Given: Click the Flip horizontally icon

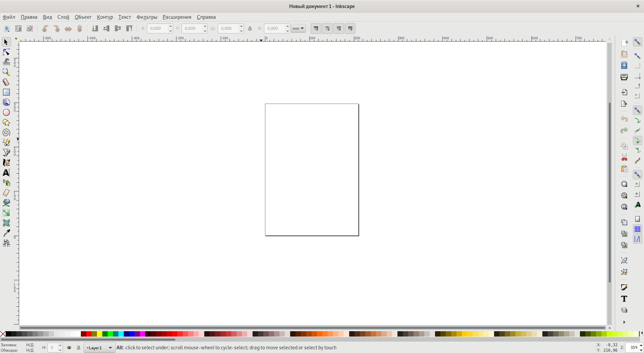Looking at the screenshot, I should click(x=68, y=28).
